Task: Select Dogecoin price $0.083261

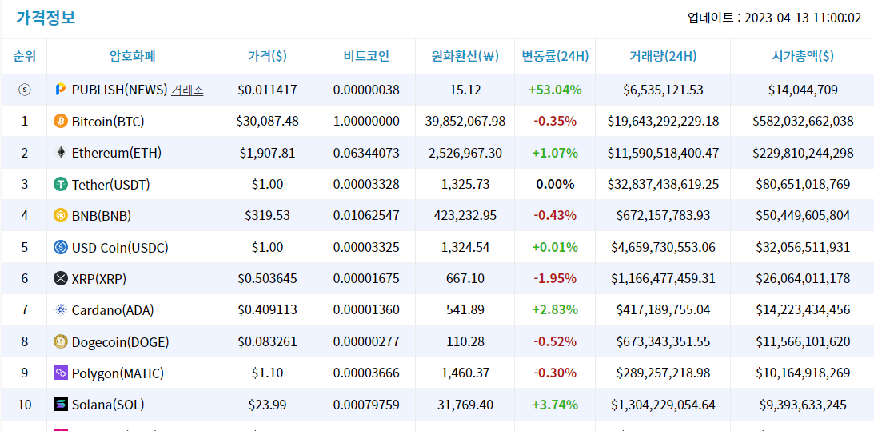Action: coord(268,341)
